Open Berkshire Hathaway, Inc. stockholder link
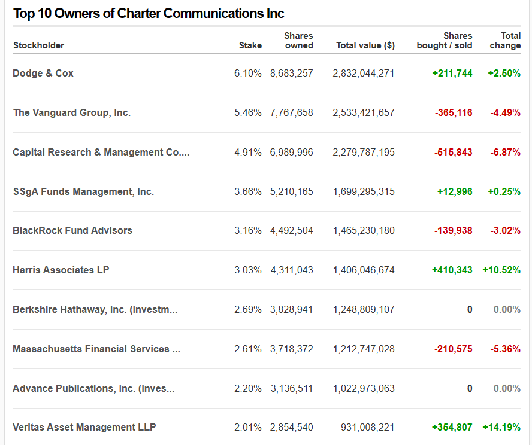 point(95,310)
